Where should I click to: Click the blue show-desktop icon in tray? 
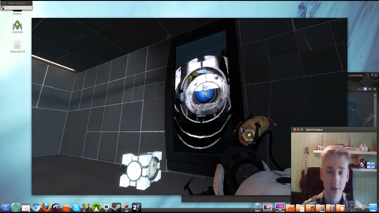tap(373, 208)
